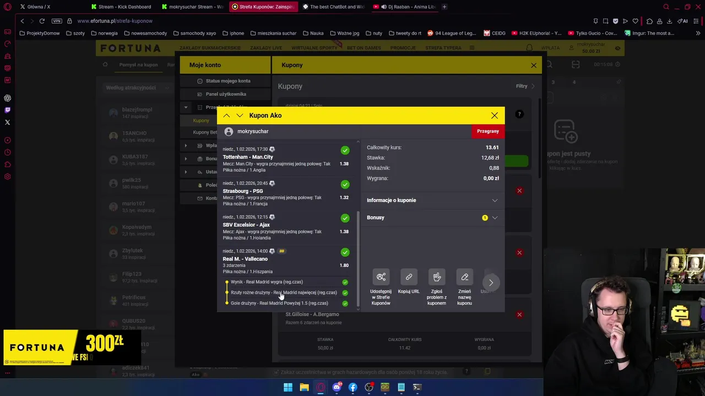Click the red Przegrany status badge

point(487,131)
